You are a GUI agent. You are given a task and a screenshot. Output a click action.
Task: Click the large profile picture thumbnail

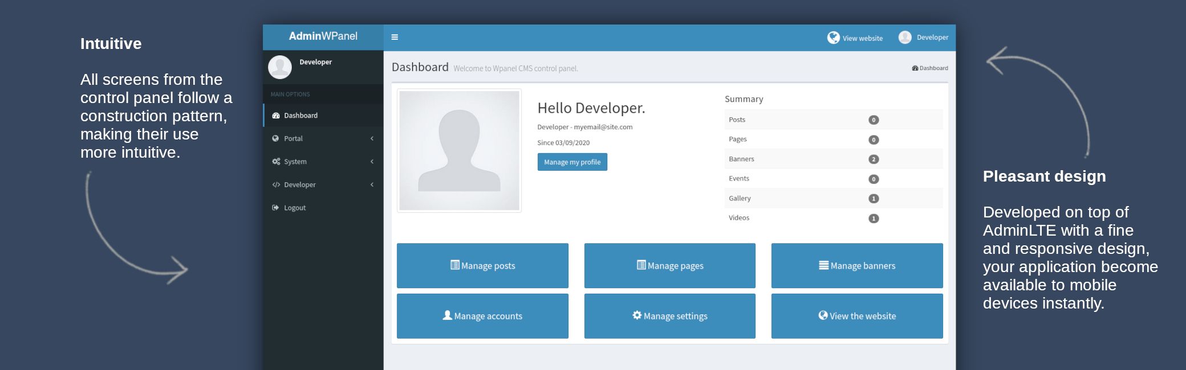click(459, 151)
